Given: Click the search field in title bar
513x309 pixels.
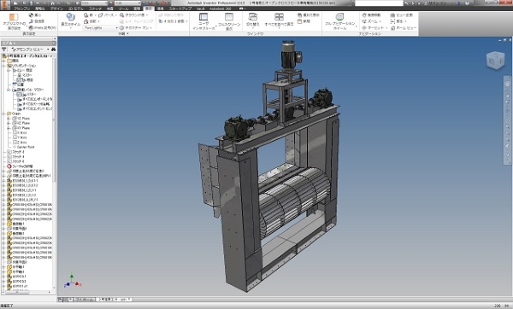Looking at the screenshot, I should [x=379, y=3].
